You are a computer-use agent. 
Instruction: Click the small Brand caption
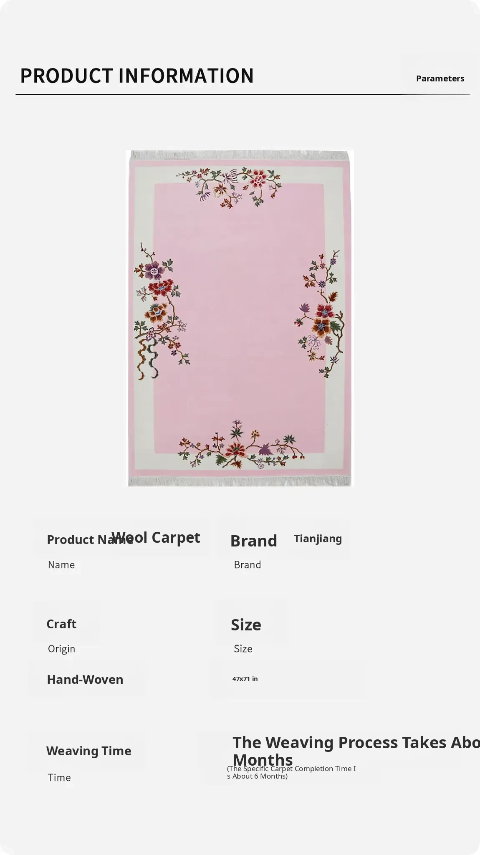[x=248, y=565]
